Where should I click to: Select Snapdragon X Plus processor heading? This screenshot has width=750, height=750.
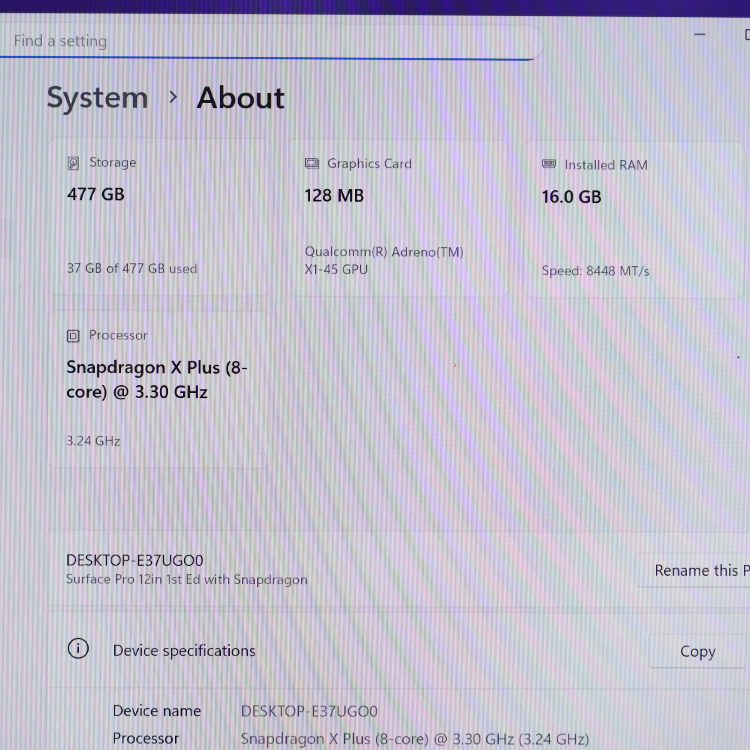157,379
